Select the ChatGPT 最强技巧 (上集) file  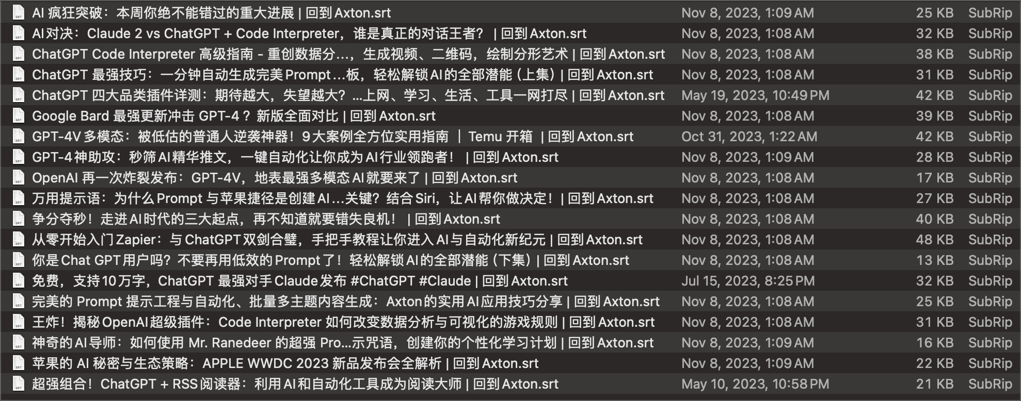coord(342,75)
